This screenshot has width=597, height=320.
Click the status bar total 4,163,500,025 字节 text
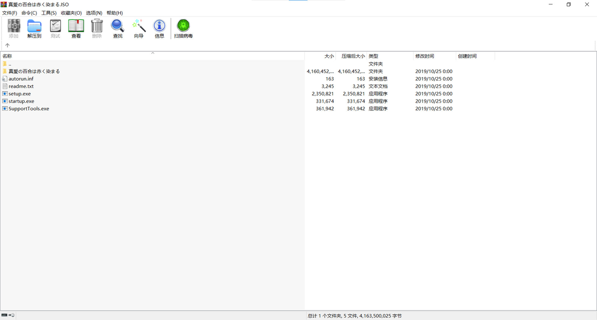pyautogui.click(x=380, y=316)
